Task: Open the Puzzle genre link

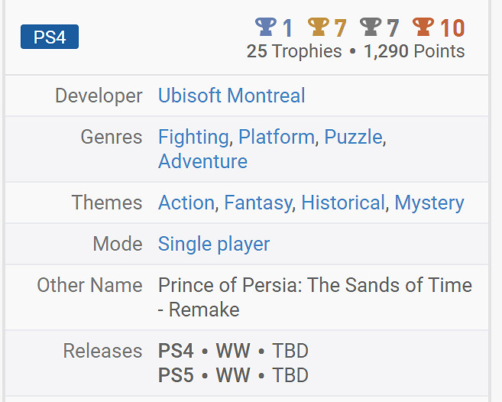Action: 353,137
